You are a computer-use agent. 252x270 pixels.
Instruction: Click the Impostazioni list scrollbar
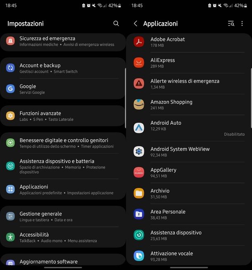[126, 98]
